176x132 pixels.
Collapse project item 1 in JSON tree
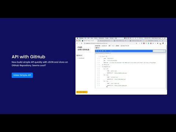tap(104, 75)
